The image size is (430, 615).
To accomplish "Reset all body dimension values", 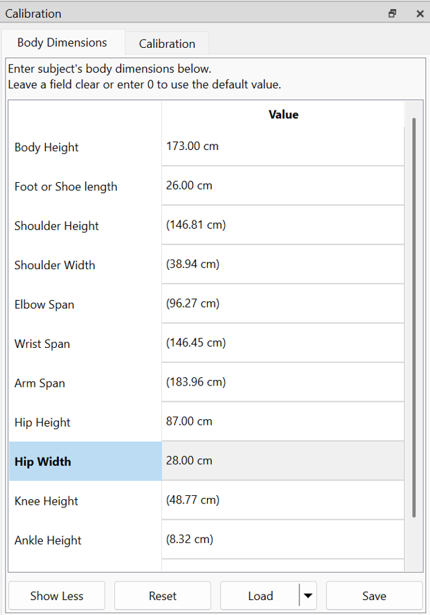I will point(162,595).
